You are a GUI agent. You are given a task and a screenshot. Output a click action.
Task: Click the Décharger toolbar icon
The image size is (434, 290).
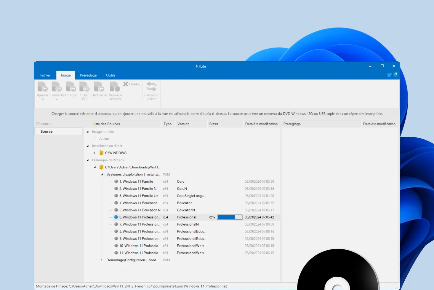point(99,87)
